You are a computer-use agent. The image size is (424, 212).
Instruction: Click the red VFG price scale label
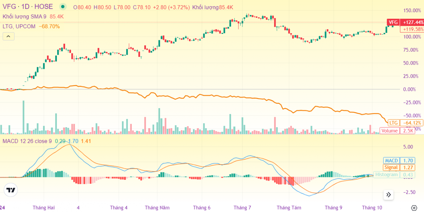[x=393, y=22]
